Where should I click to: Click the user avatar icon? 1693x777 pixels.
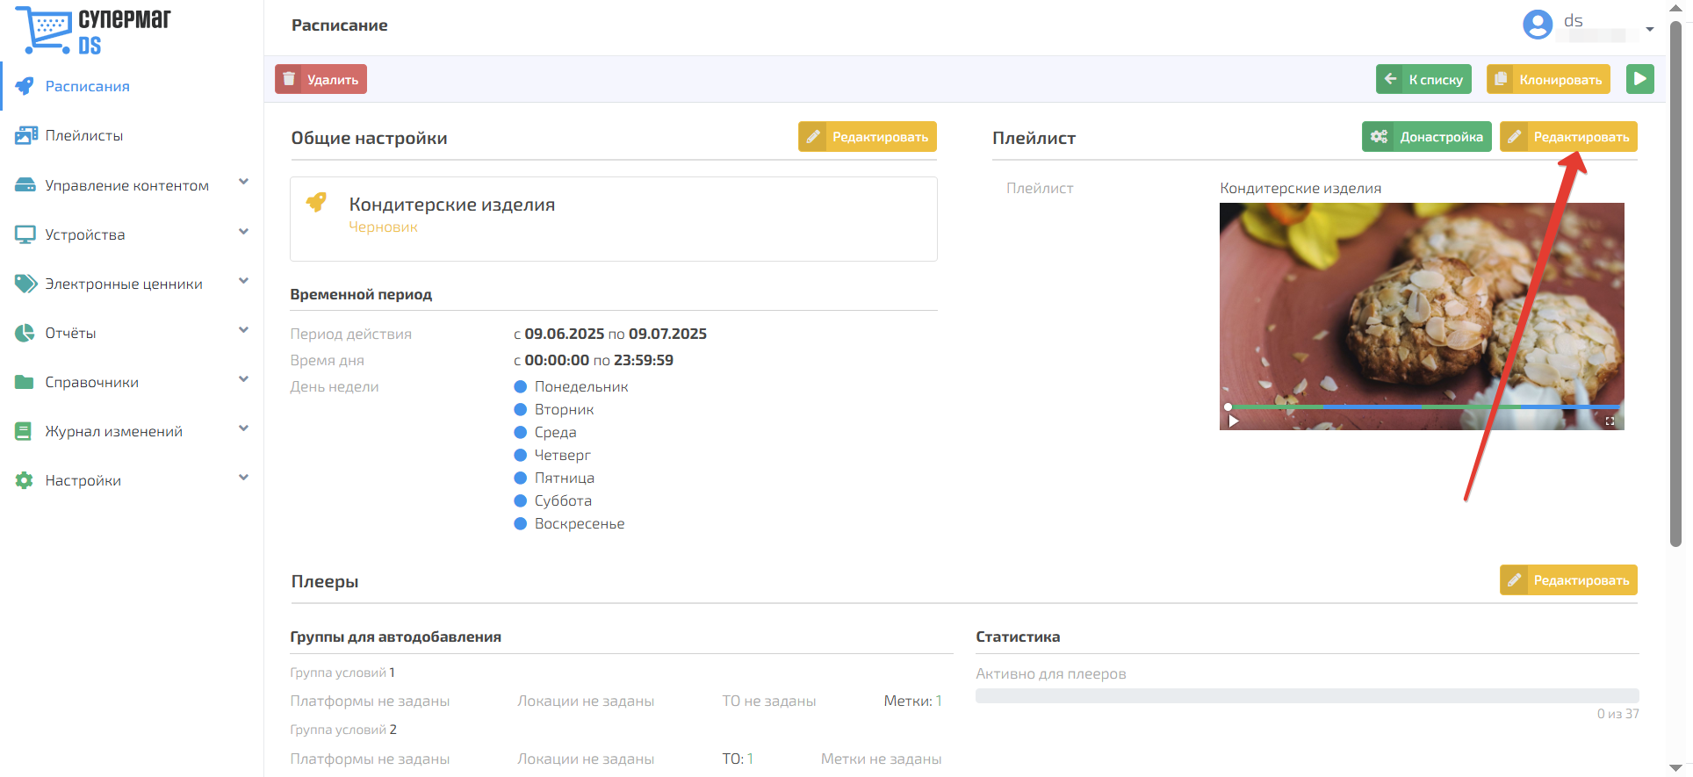coord(1538,25)
